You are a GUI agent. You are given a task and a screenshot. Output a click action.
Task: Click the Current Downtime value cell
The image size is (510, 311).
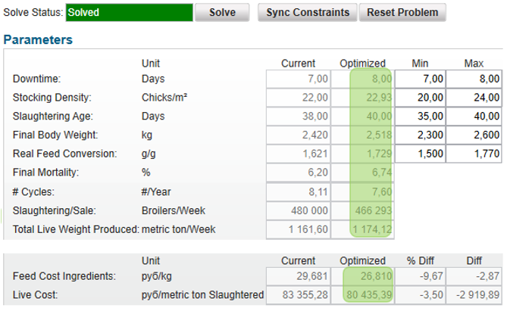coord(299,79)
